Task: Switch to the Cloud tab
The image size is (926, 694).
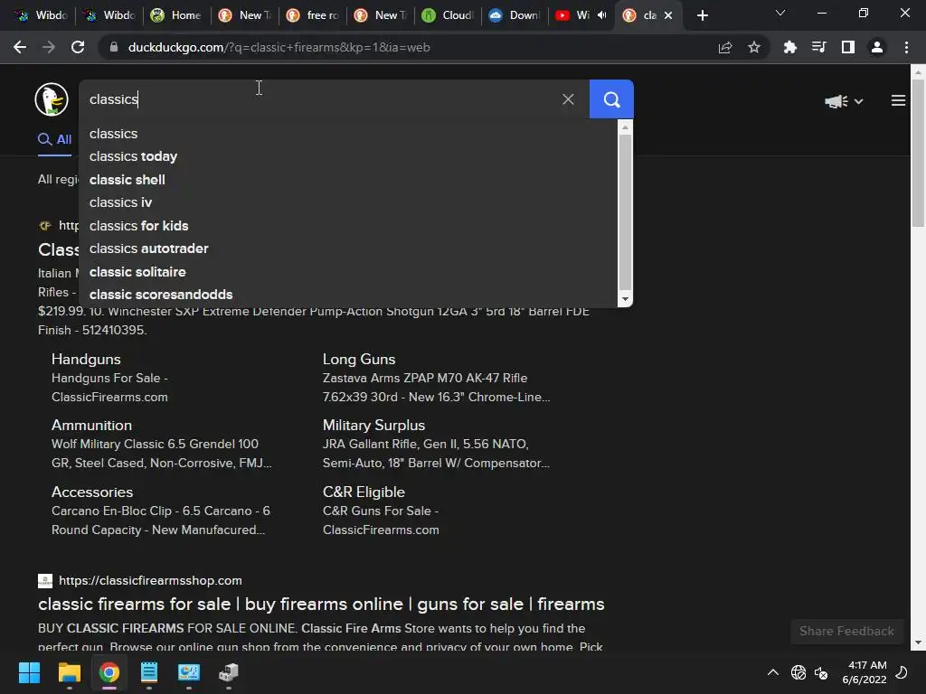Action: (x=449, y=15)
